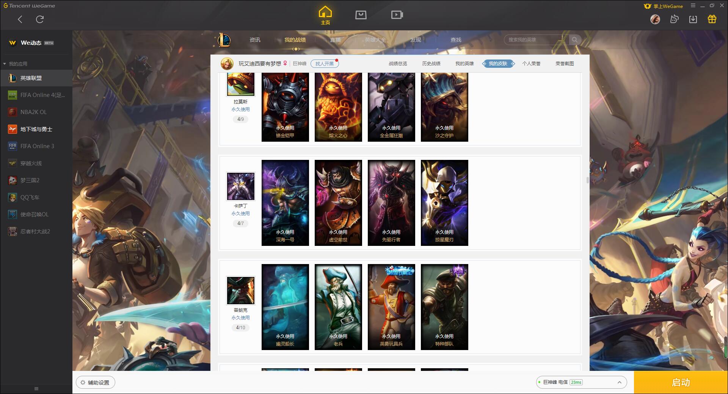Open the 资讯 tab
Image resolution: width=728 pixels, height=394 pixels.
255,40
